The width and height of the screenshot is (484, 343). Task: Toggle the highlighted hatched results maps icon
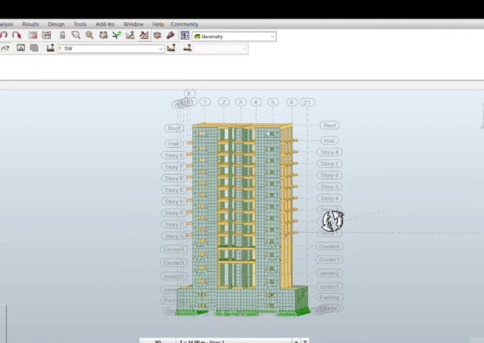click(x=144, y=35)
